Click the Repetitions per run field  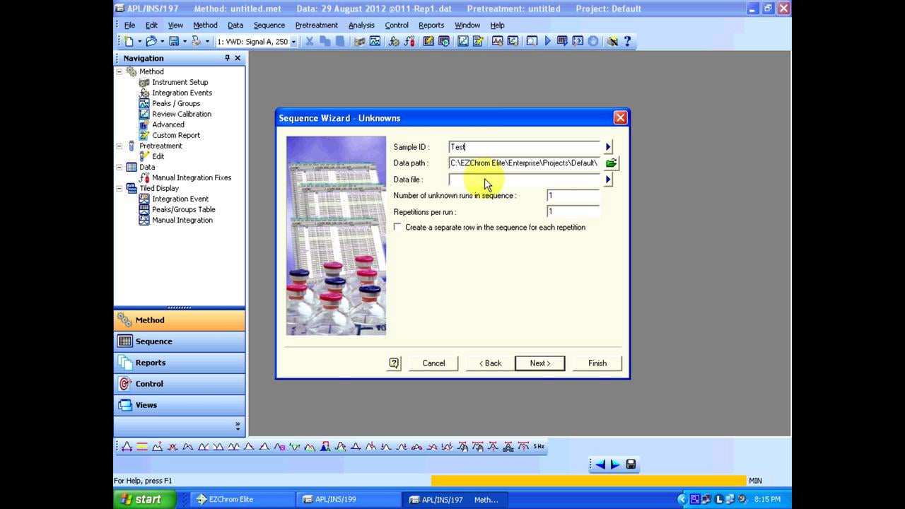pos(573,212)
